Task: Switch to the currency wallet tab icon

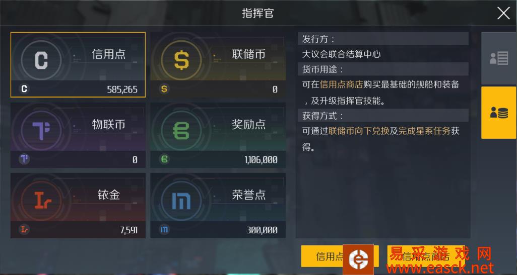Action: pyautogui.click(x=499, y=113)
